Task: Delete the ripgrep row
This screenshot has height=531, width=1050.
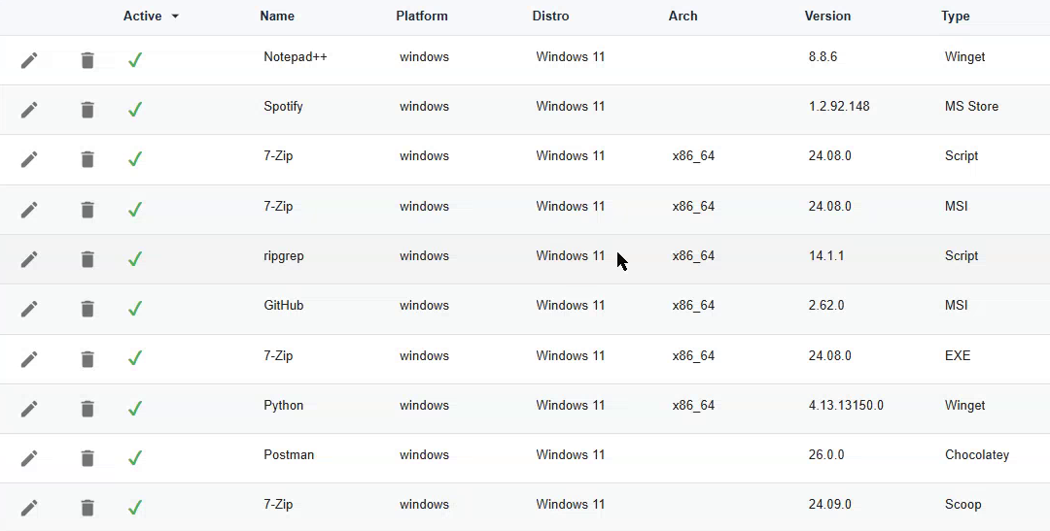Action: (x=87, y=259)
